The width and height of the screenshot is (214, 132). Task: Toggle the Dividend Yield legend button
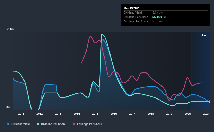[19, 124]
